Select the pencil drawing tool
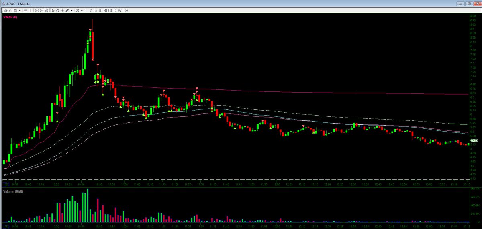This screenshot has height=229, width=482. (x=67, y=10)
